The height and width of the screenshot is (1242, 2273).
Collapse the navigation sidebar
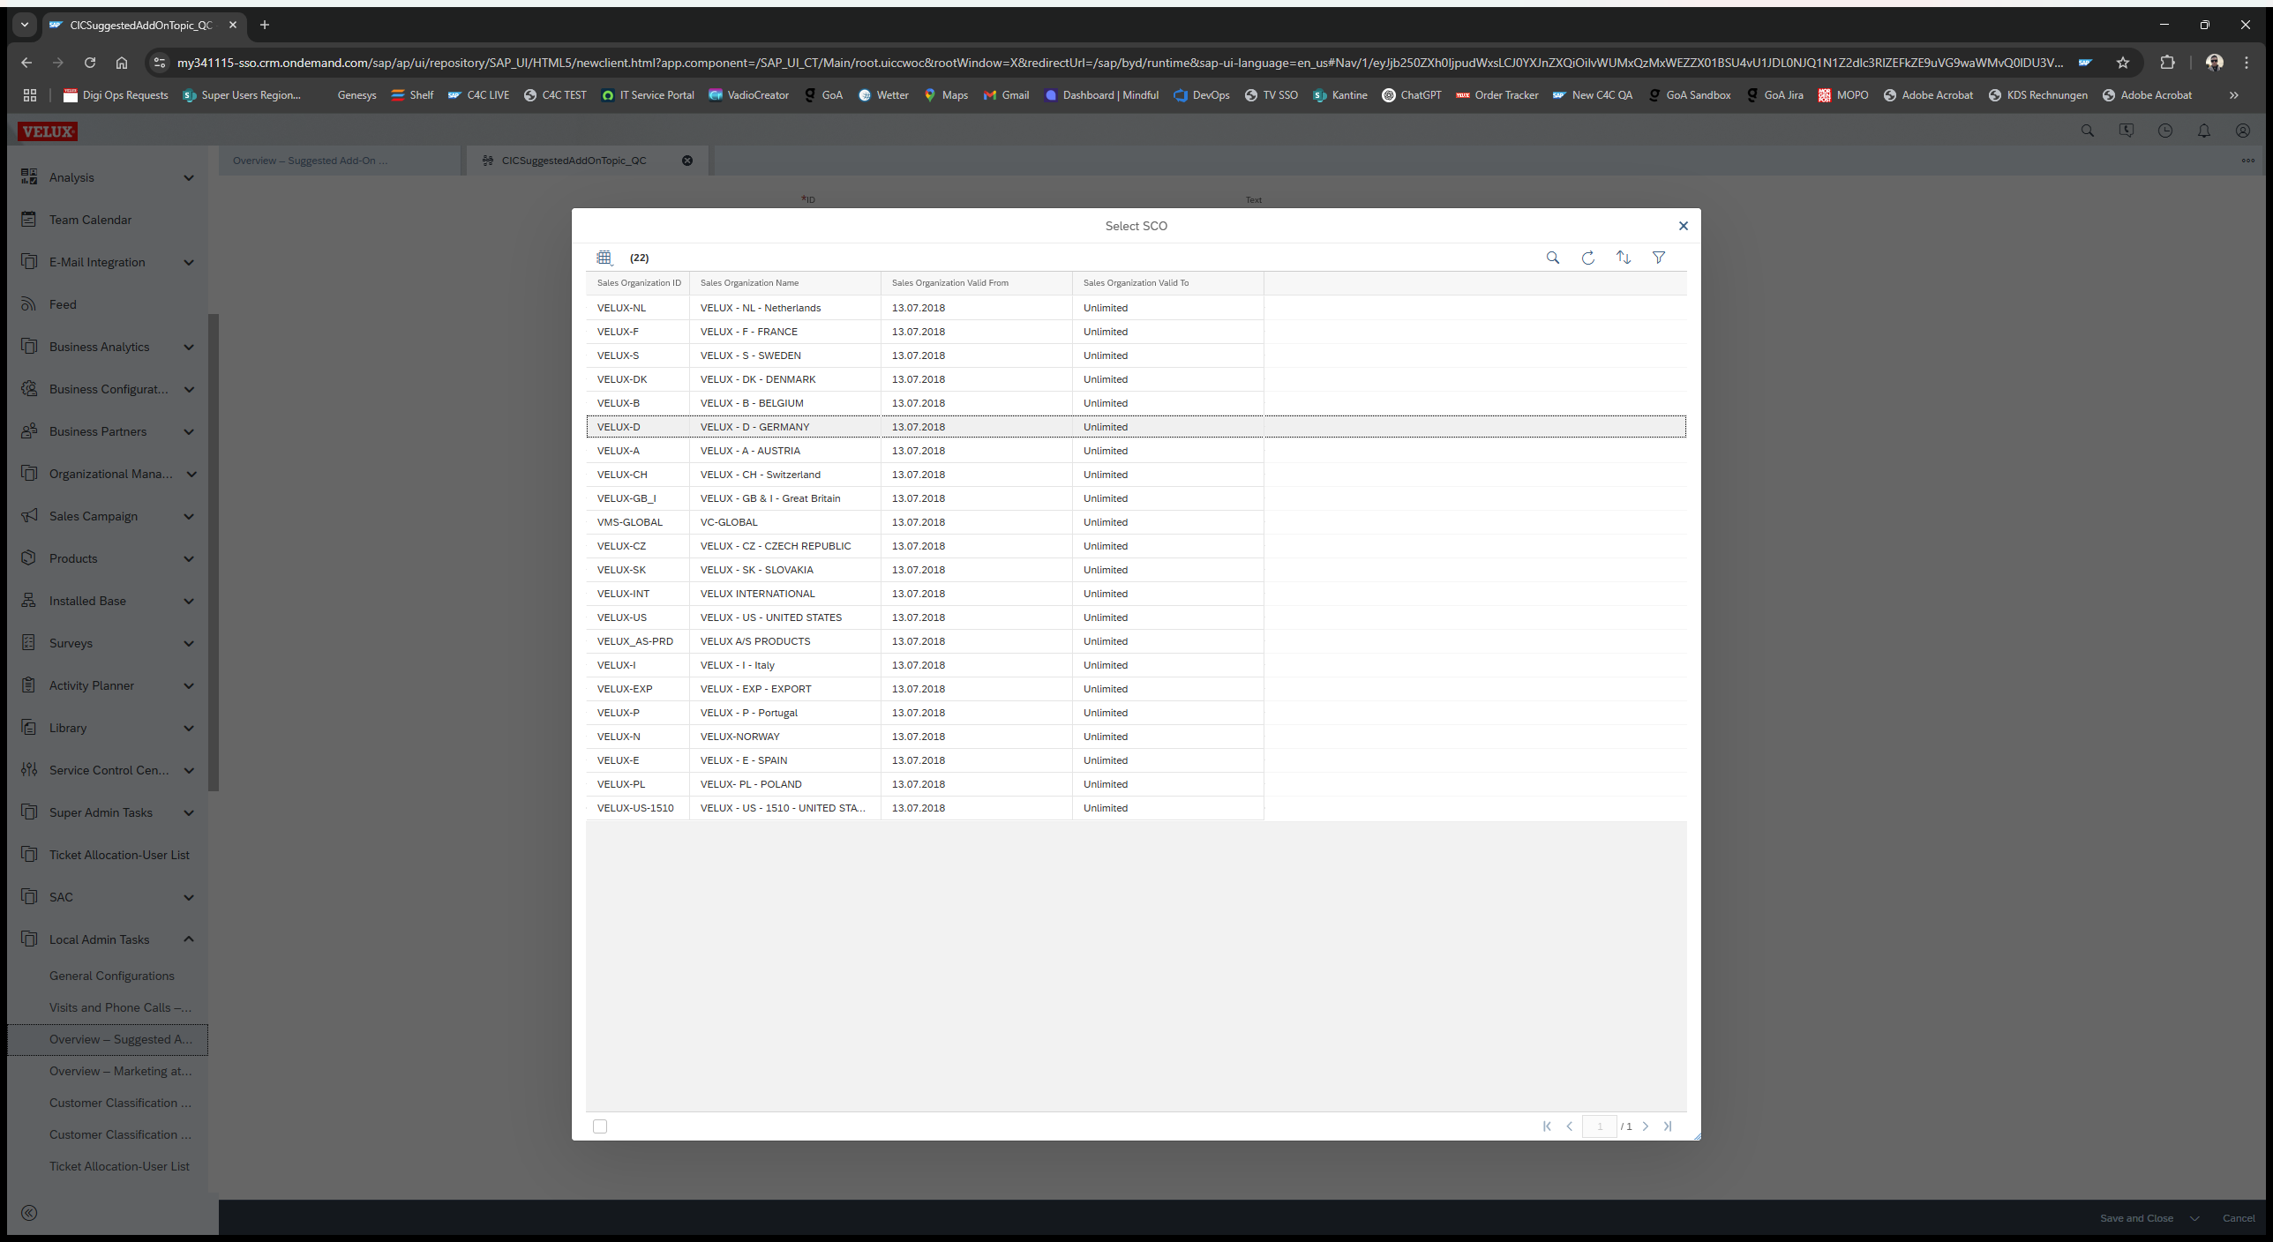pos(29,1213)
